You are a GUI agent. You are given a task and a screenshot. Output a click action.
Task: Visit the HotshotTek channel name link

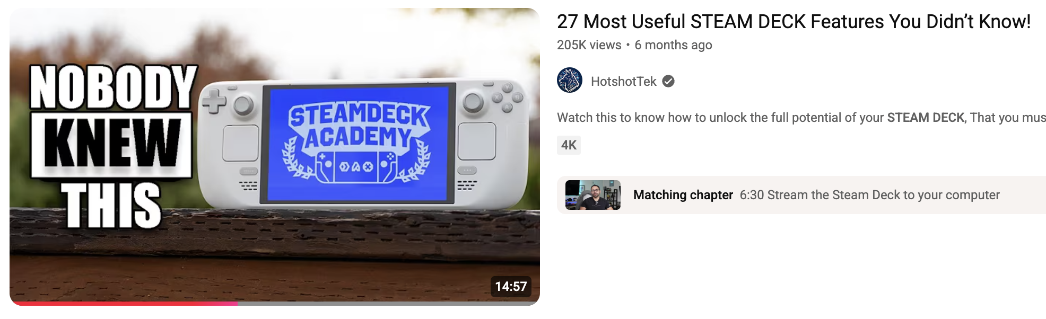(x=623, y=81)
